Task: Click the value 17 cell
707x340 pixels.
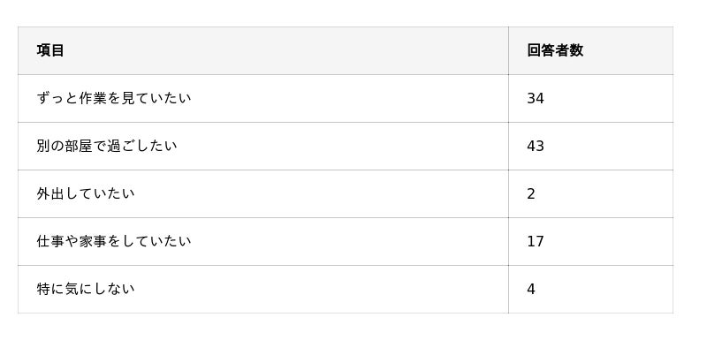Action: click(536, 241)
